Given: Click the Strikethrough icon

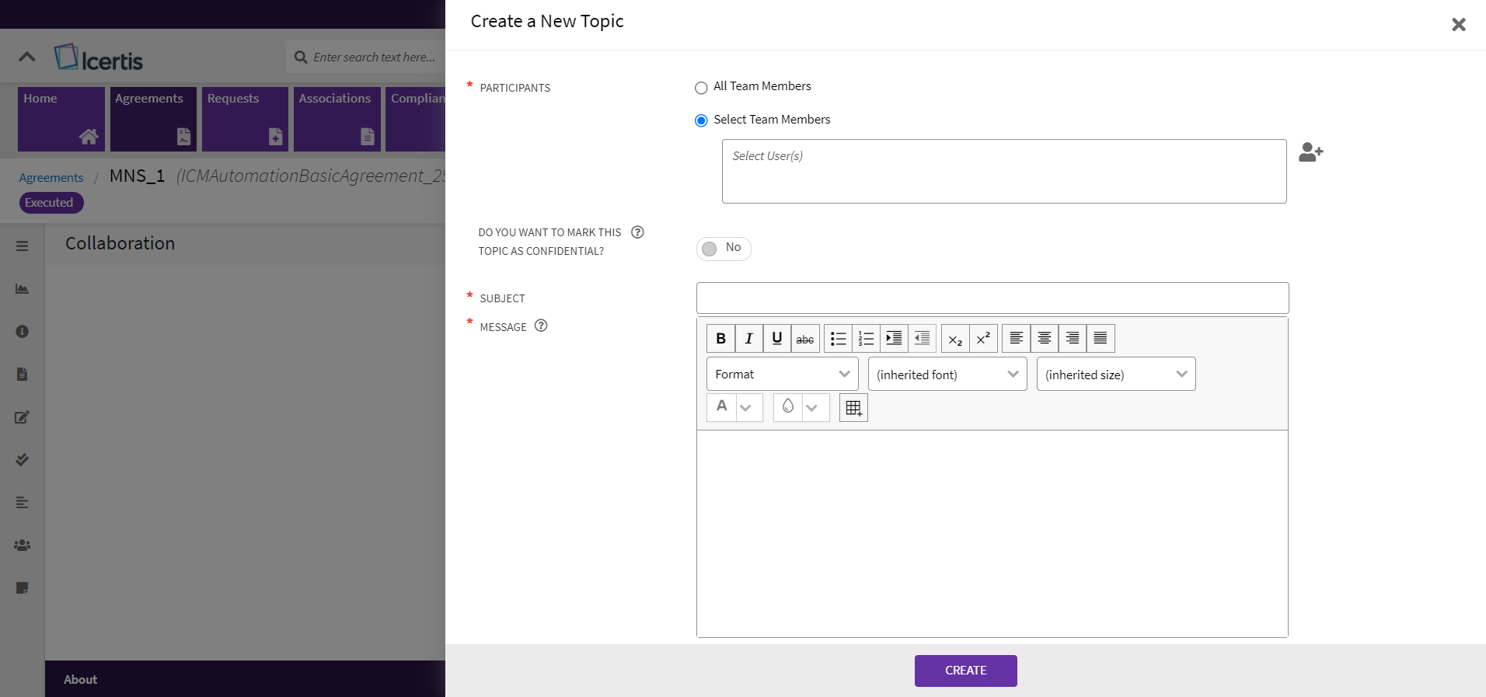Looking at the screenshot, I should coord(804,339).
